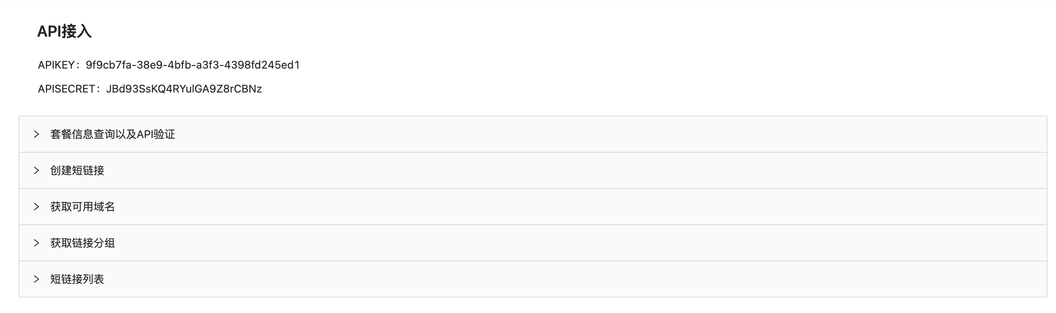Click the chevron arrow beside 套餐信息查询以及API验证
Viewport: 1056px width, 313px height.
click(36, 134)
